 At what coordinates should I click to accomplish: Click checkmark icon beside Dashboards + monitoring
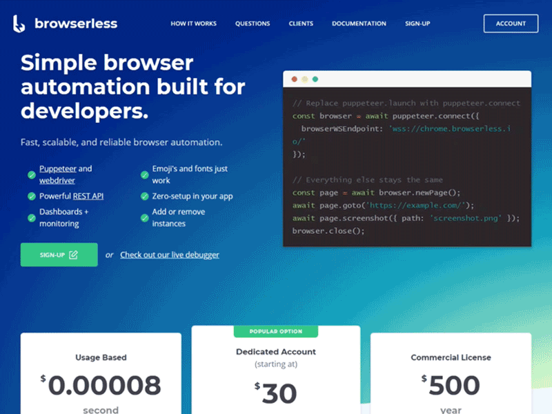[x=32, y=218]
